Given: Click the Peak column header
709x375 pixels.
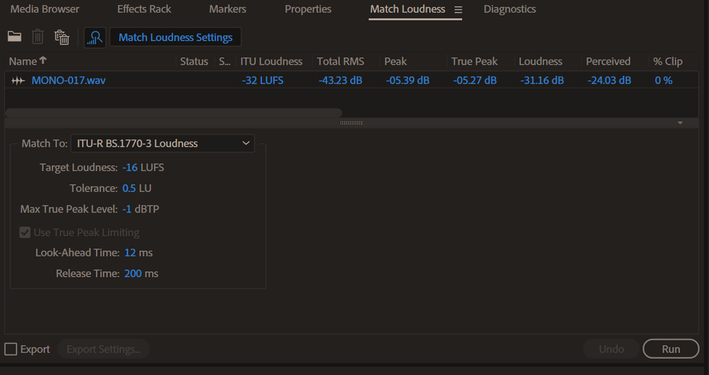Looking at the screenshot, I should 396,61.
